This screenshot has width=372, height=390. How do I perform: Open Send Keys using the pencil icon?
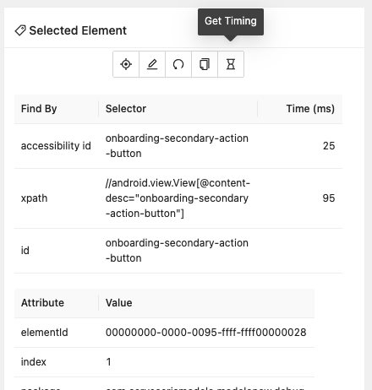point(152,64)
